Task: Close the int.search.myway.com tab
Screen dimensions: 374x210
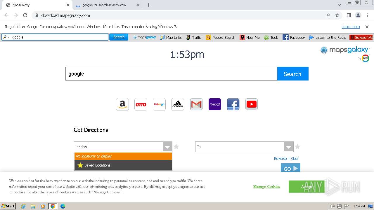Action: (138, 5)
